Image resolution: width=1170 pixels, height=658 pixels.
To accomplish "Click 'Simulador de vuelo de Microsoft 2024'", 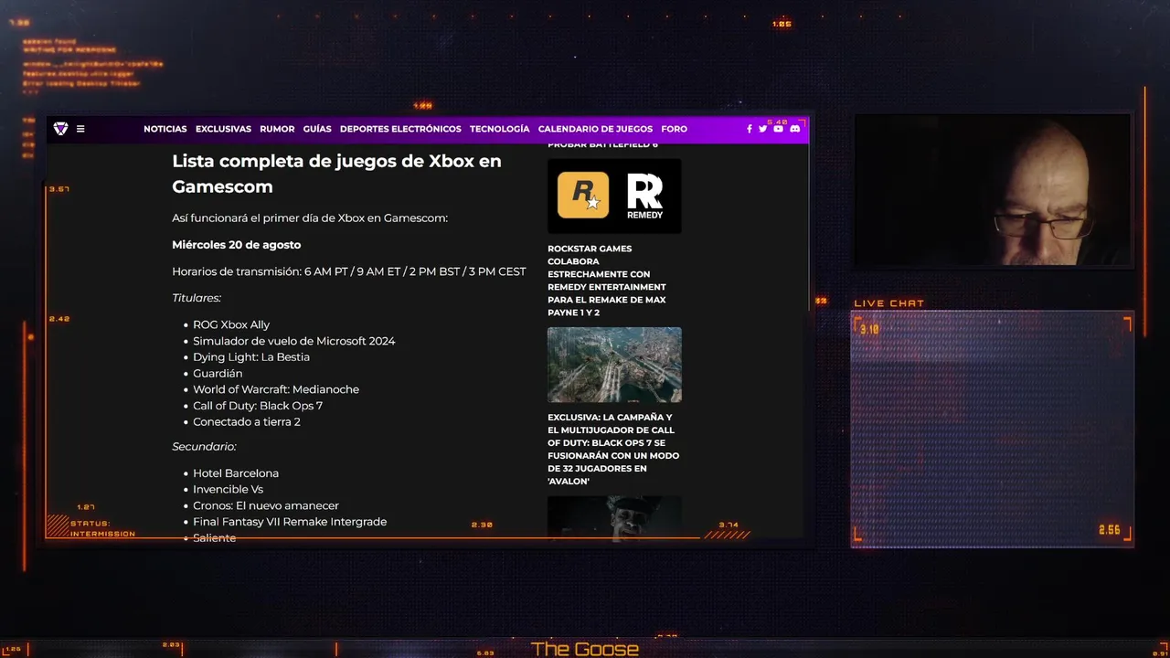I will [x=294, y=341].
